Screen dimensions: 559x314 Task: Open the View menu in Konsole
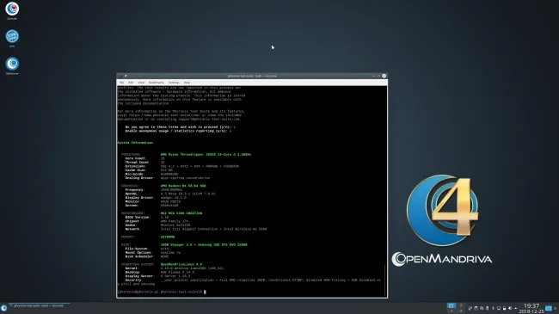[x=141, y=83]
